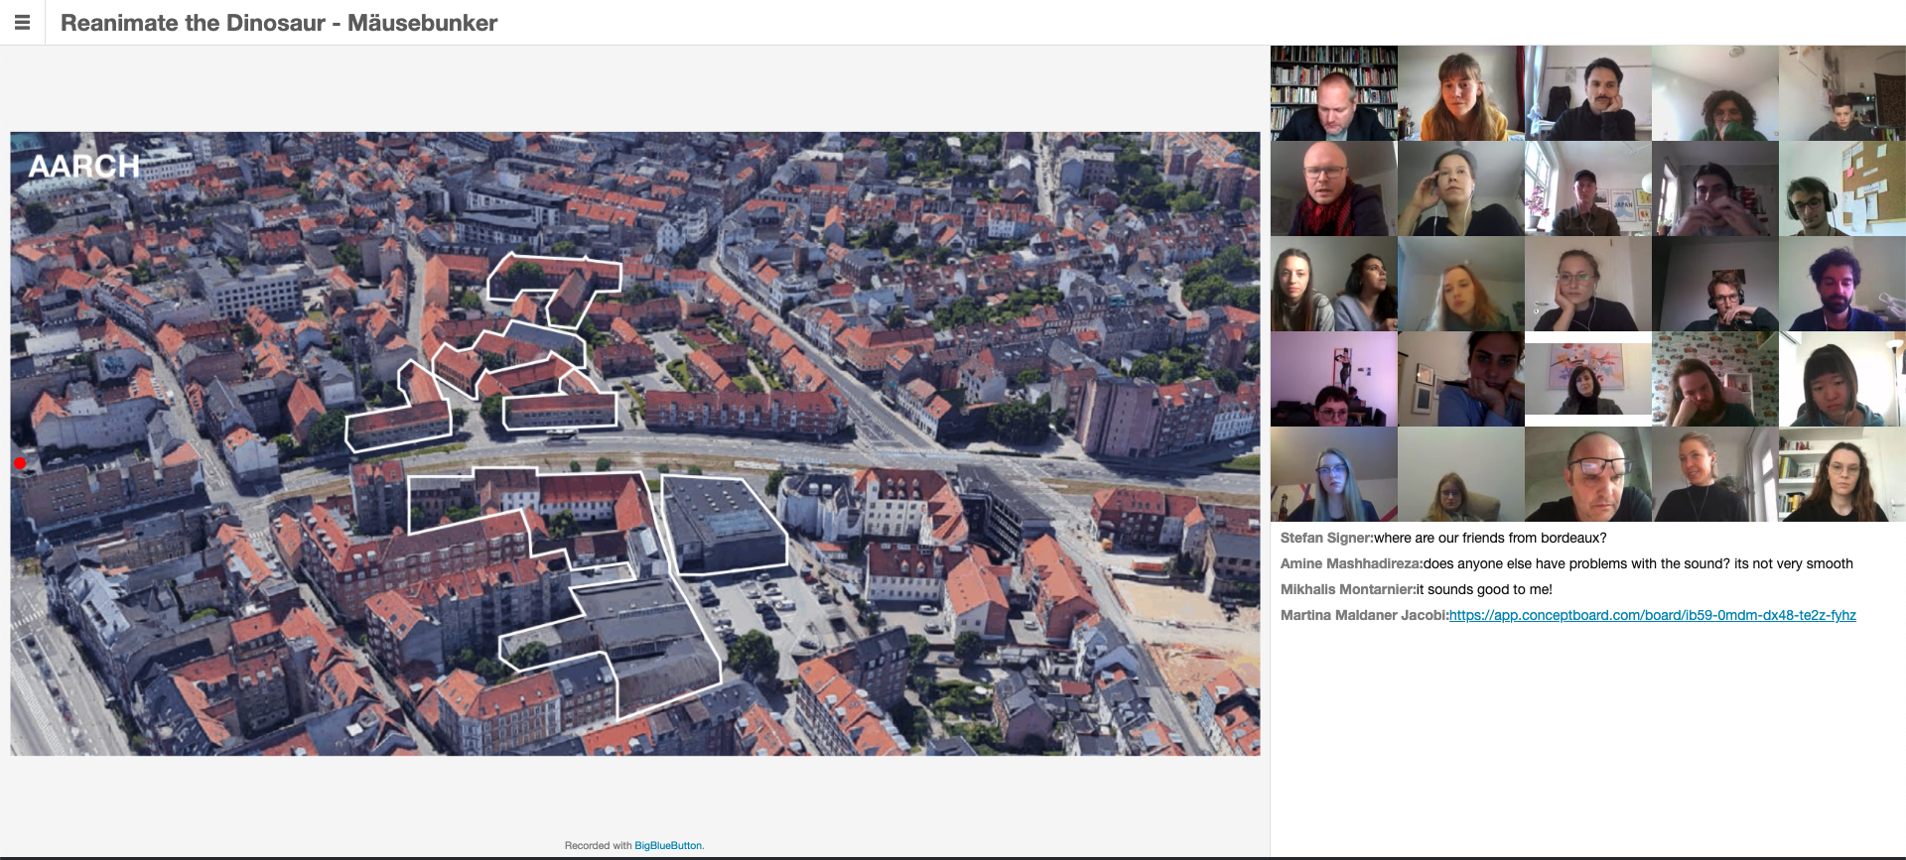Select webcam with wall-to-wall dark bookshelf

(x=1333, y=93)
